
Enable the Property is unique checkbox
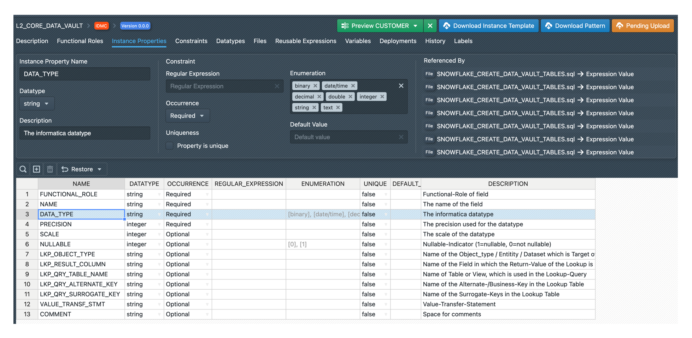(170, 146)
